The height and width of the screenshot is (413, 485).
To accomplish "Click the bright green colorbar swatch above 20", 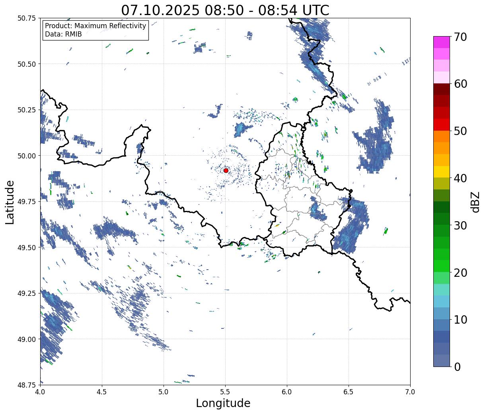I will pyautogui.click(x=442, y=266).
